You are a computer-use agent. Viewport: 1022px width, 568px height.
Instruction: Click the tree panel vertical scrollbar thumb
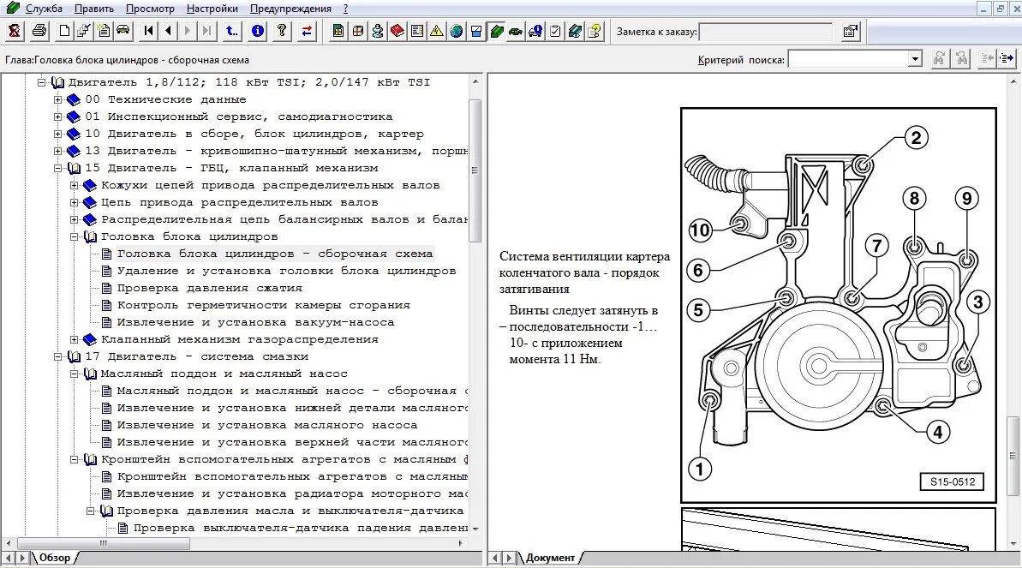coord(475,170)
